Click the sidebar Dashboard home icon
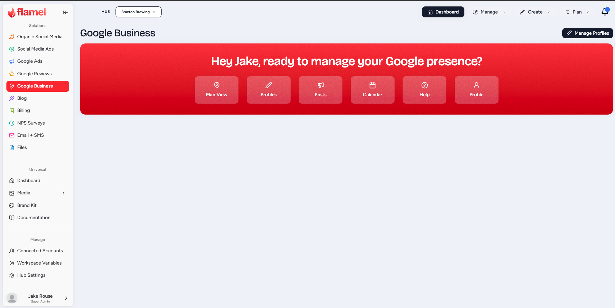 point(12,181)
